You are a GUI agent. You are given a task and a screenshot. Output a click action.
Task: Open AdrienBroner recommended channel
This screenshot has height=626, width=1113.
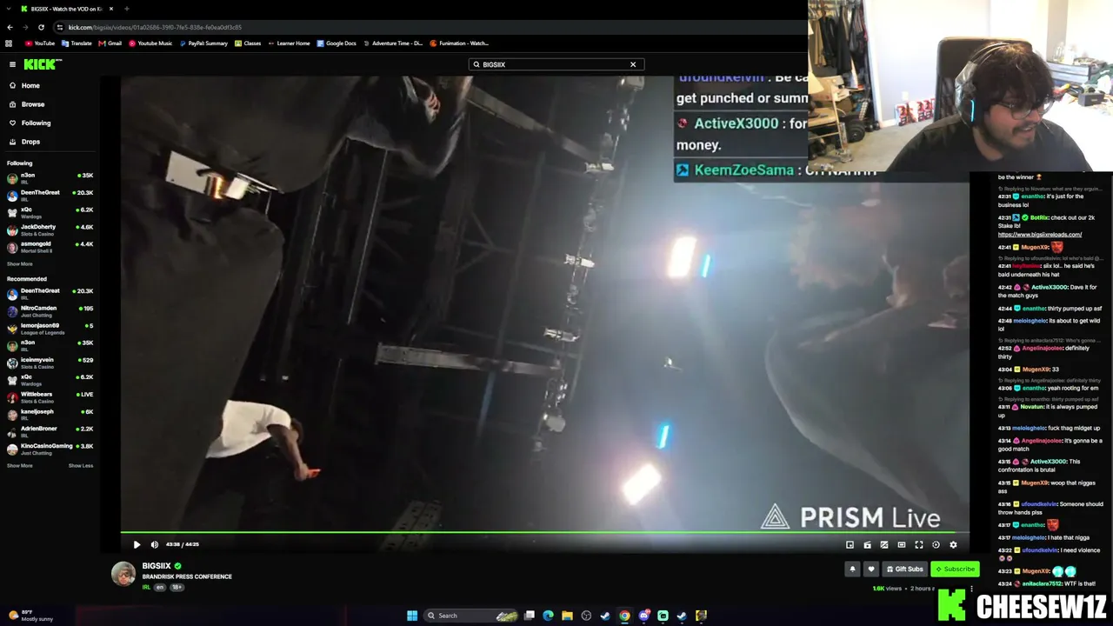(50, 431)
